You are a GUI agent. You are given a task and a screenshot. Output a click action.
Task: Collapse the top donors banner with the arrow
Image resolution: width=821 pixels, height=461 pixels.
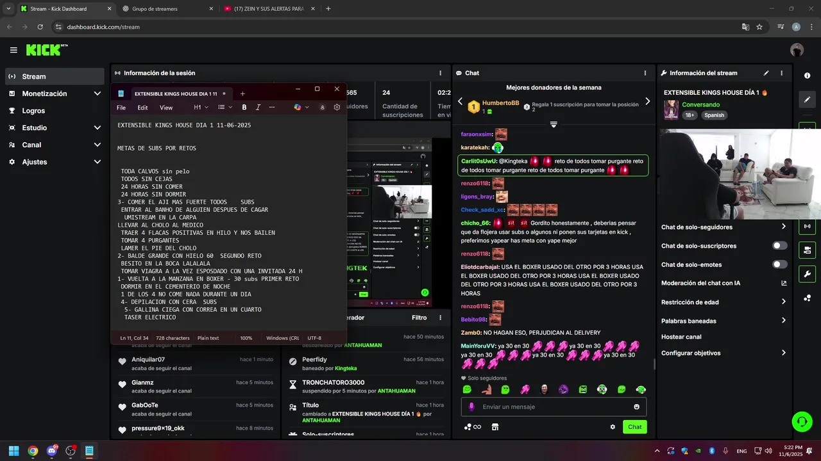tap(554, 124)
